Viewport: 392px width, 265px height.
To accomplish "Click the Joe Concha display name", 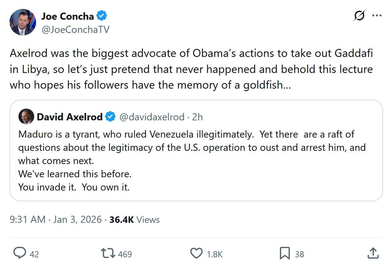I will coord(67,15).
